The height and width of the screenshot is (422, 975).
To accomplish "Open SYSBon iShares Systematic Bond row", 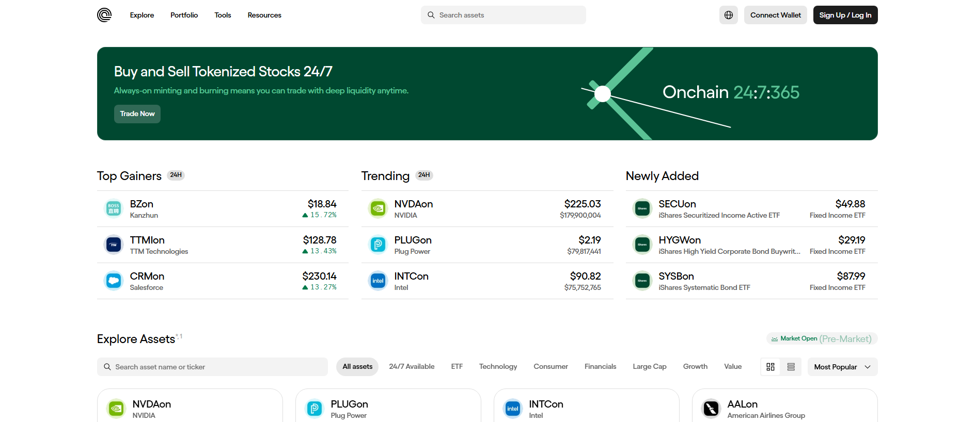I will [751, 281].
